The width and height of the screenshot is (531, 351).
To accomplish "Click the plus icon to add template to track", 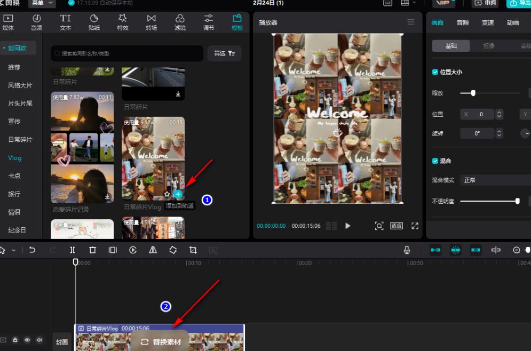I will (x=178, y=194).
